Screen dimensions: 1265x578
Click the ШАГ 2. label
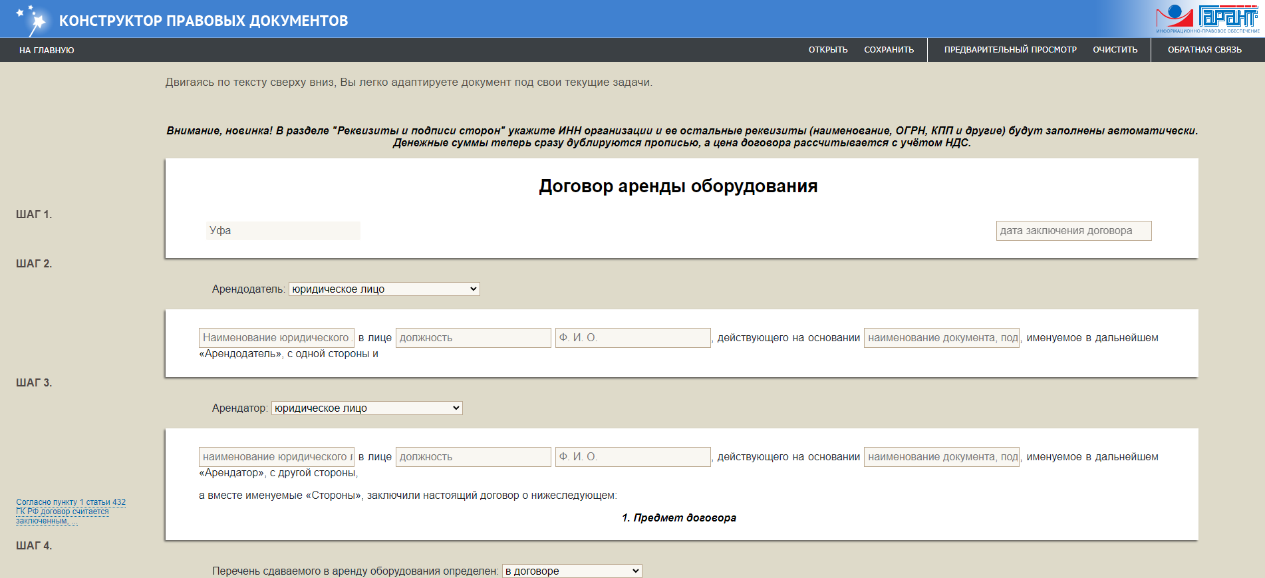tap(34, 264)
